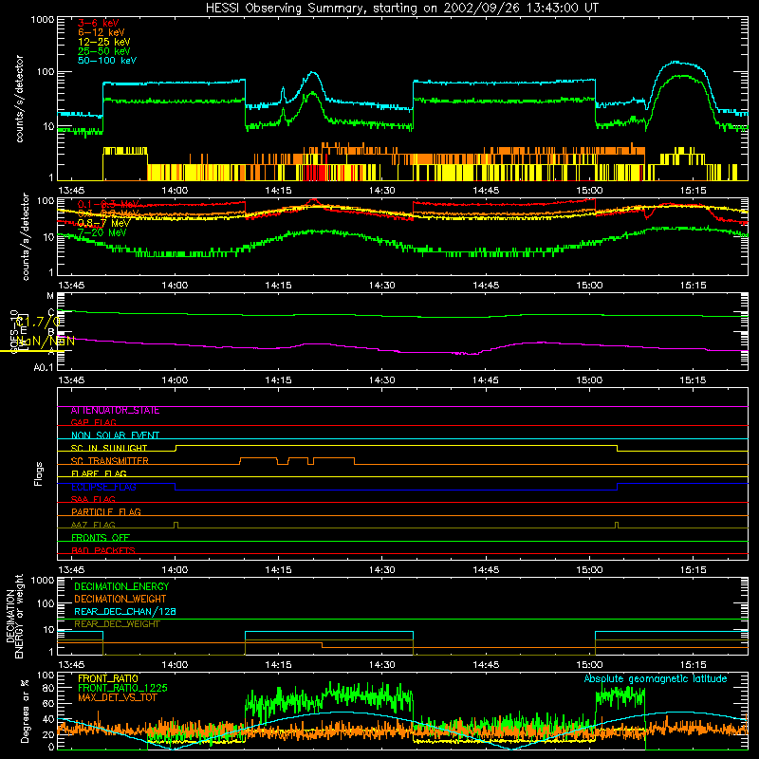Click the first AAZ_FLAG pulse near 14:00
Image resolution: width=759 pixels, height=759 pixels.
[x=176, y=525]
